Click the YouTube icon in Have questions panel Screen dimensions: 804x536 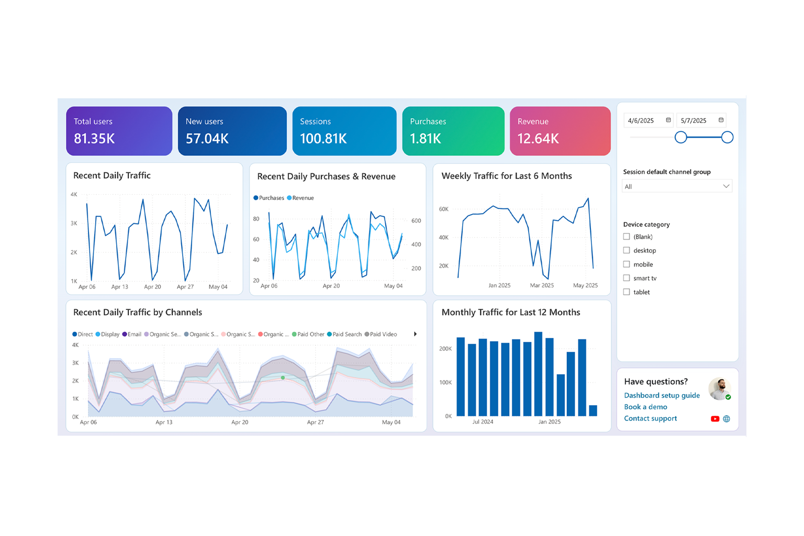tap(714, 419)
